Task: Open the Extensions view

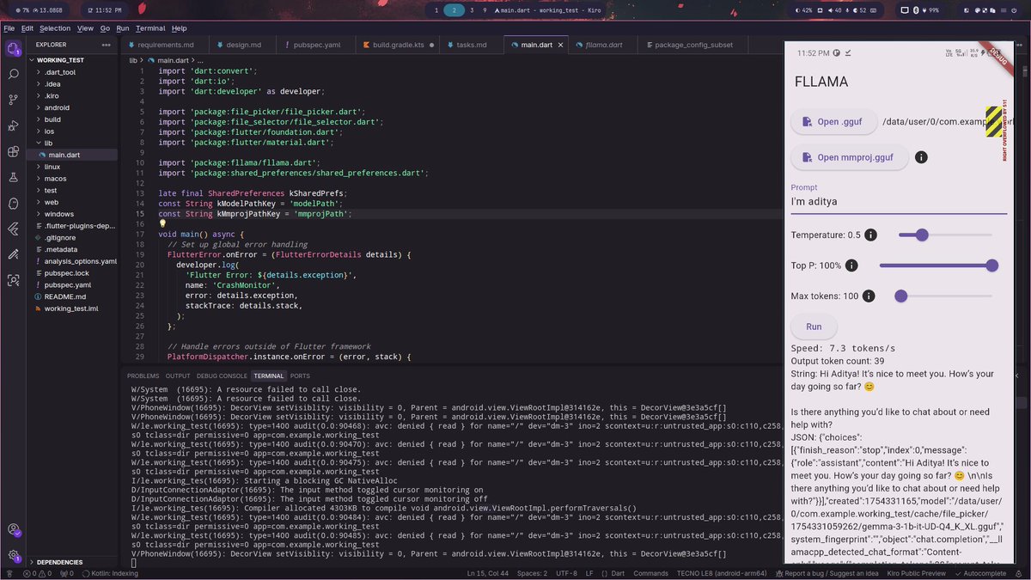Action: click(x=13, y=151)
